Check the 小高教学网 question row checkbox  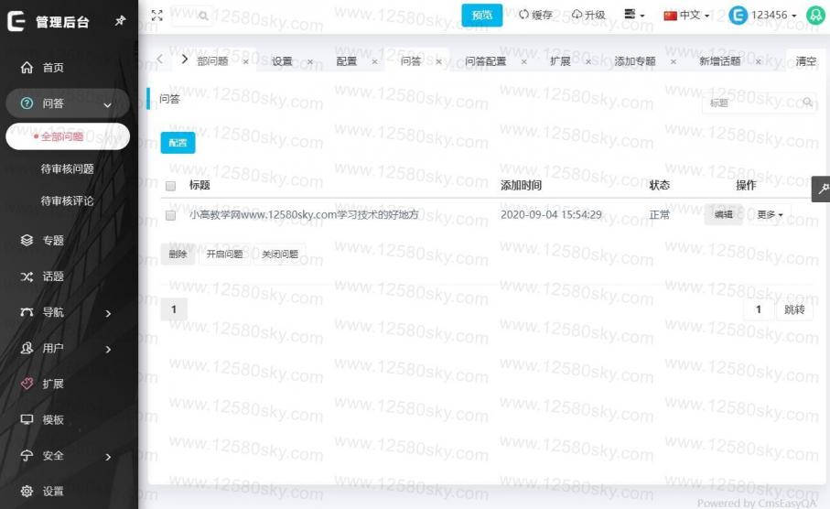[170, 215]
